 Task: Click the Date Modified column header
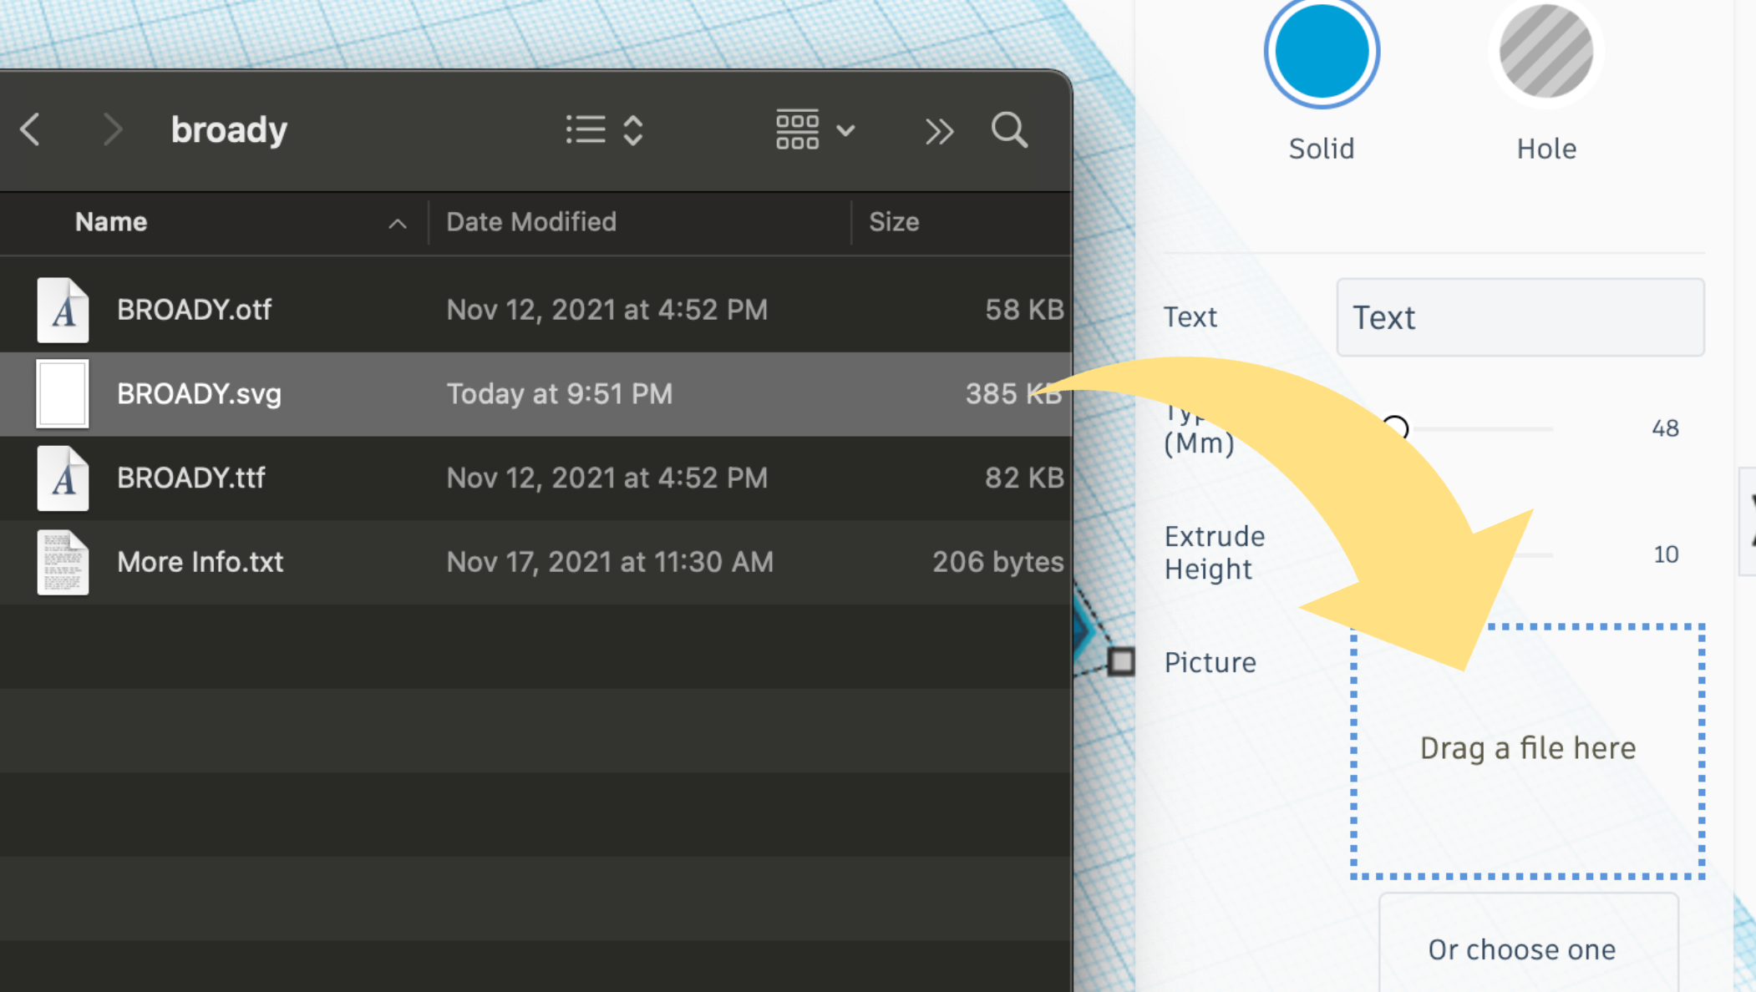[531, 222]
